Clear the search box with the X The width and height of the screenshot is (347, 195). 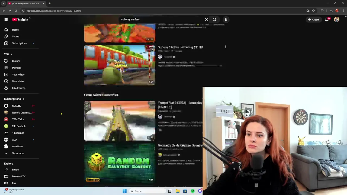(x=206, y=19)
